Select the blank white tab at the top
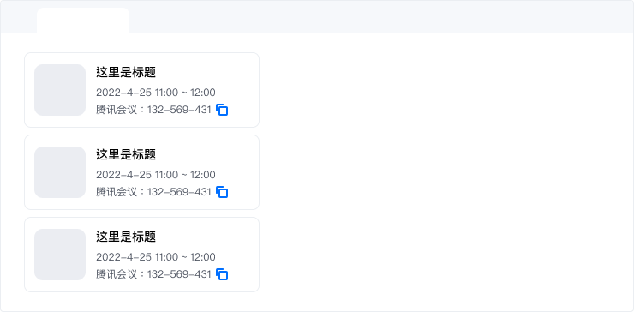634x312 pixels. [x=83, y=21]
